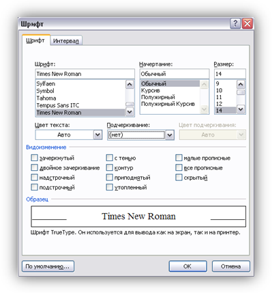Select Полужирный style
The width and height of the screenshot is (272, 293).
[x=170, y=97]
